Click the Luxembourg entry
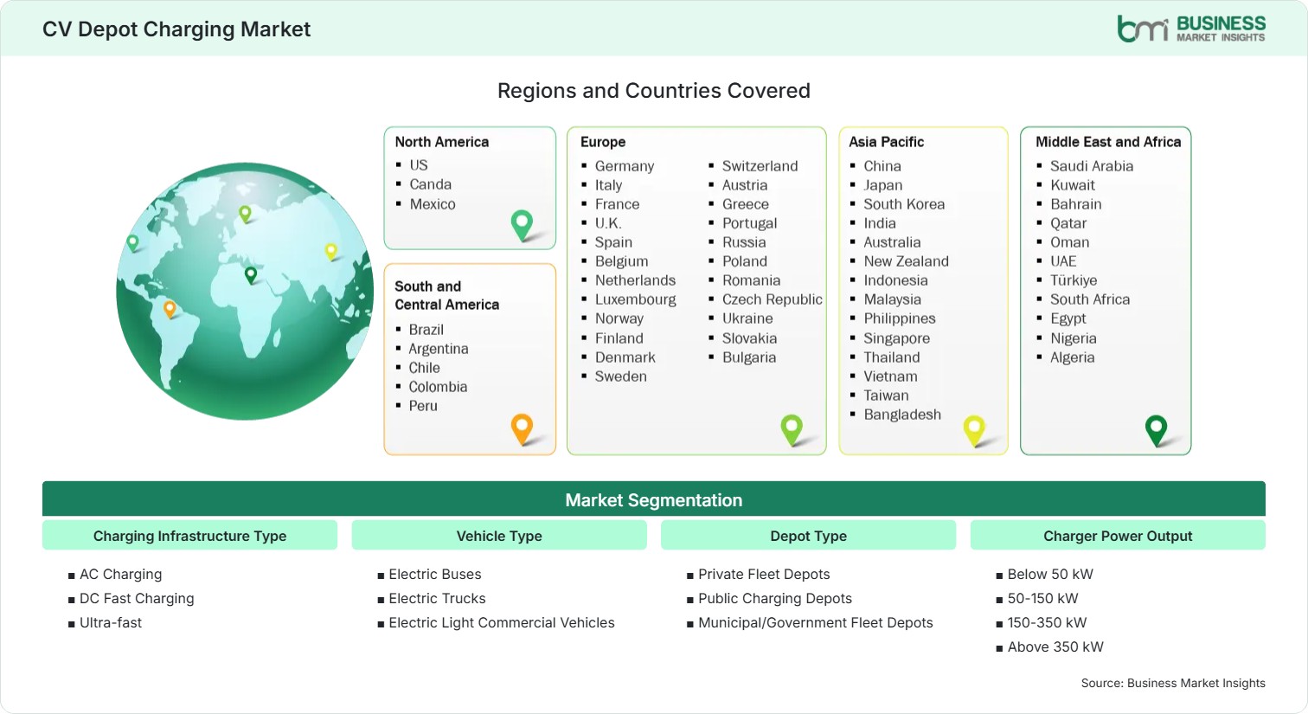Viewport: 1308px width, 714px height. (x=636, y=299)
